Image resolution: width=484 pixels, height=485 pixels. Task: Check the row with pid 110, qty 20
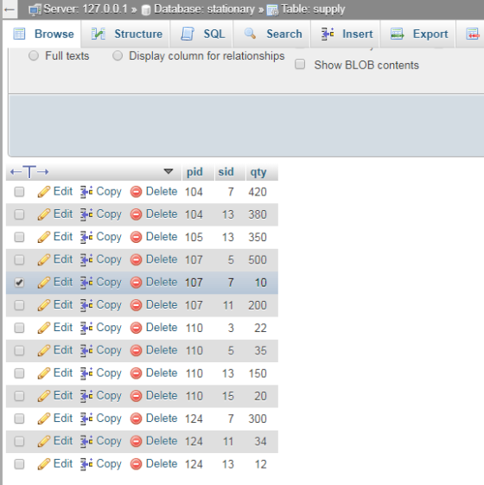click(x=19, y=396)
